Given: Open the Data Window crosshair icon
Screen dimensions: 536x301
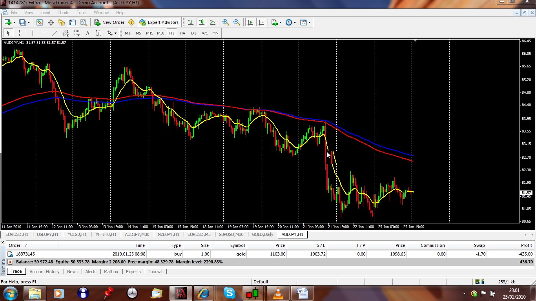Looking at the screenshot, I should point(51,22).
